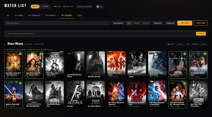Click the Bulk Add button
The image size is (212, 117).
[200, 23]
